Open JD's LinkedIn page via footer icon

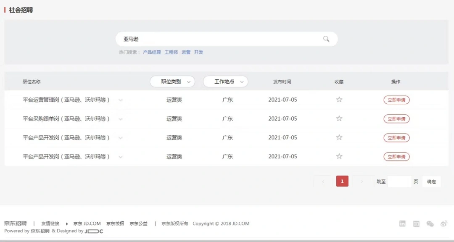point(403,224)
